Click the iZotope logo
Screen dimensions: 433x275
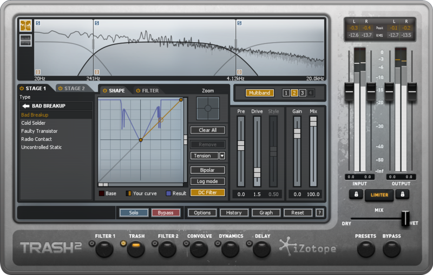click(307, 247)
